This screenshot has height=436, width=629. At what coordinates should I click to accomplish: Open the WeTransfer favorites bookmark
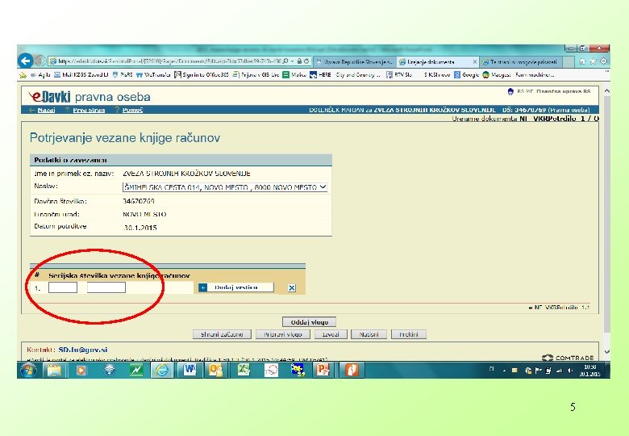coord(153,74)
